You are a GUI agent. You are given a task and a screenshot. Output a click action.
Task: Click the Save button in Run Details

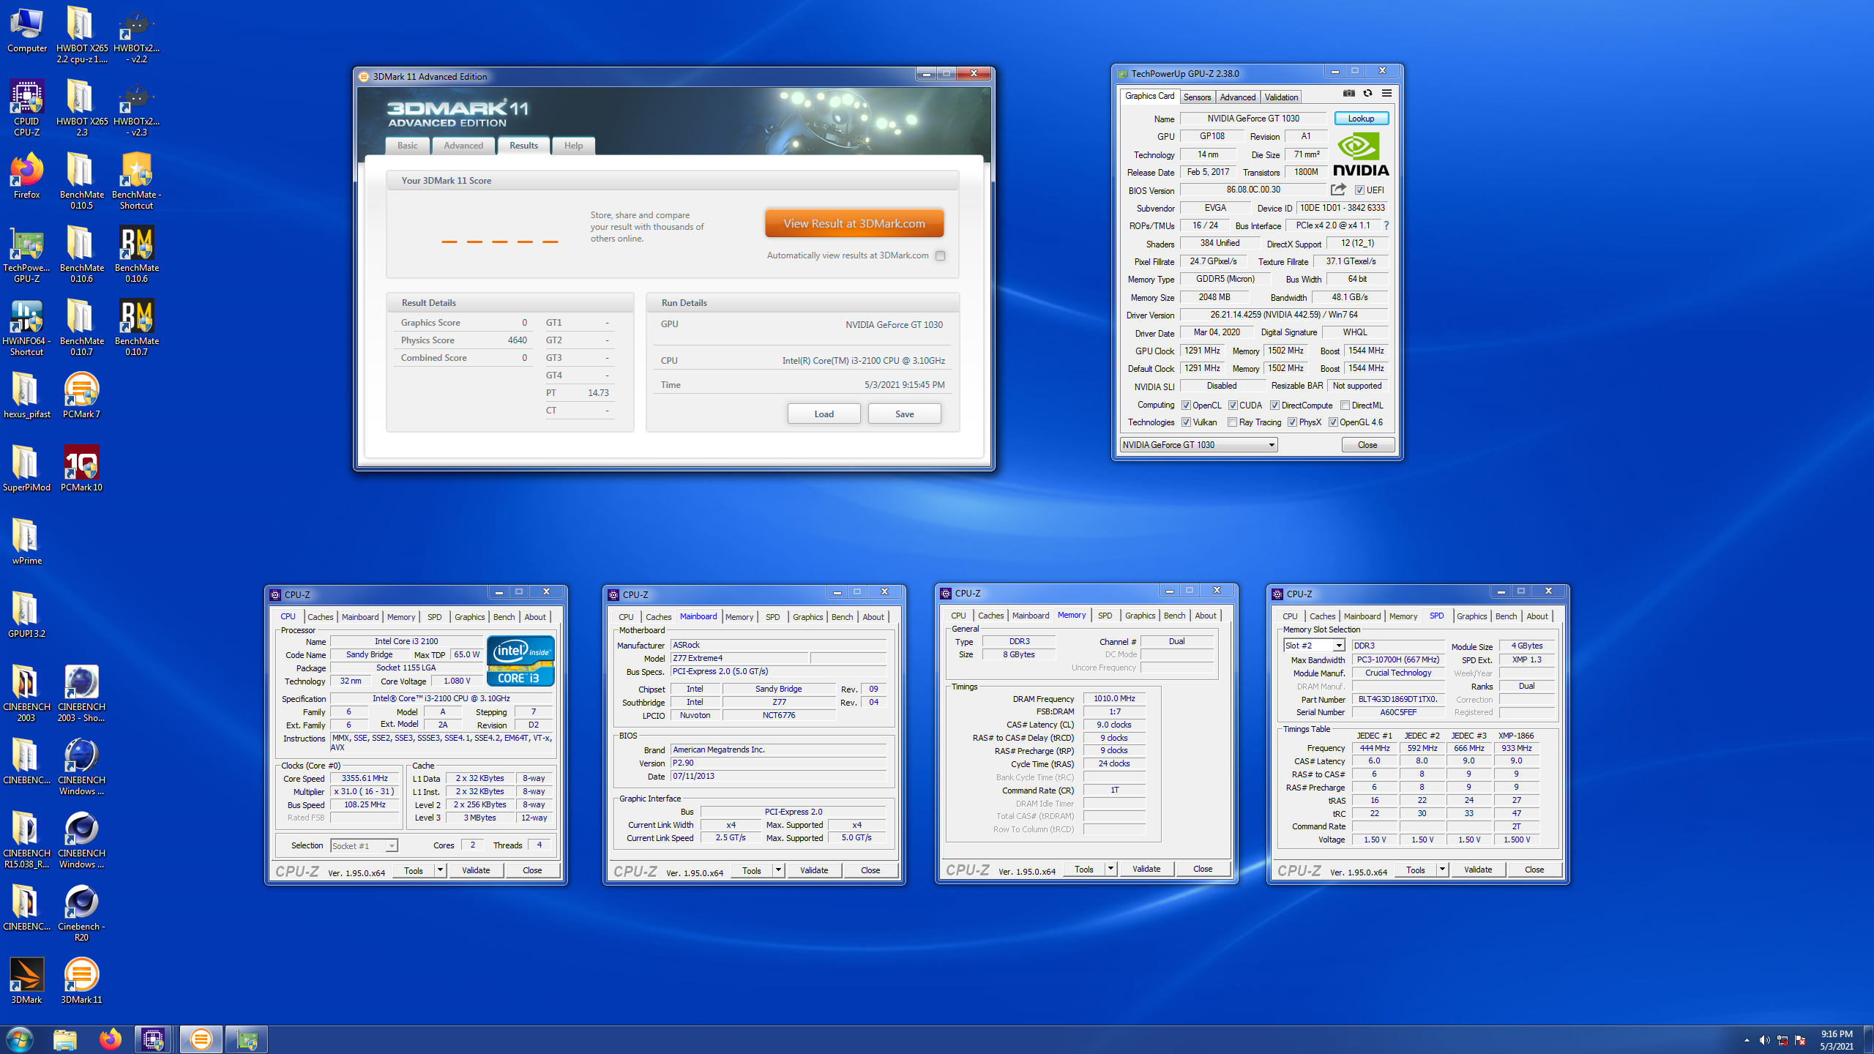click(x=904, y=414)
